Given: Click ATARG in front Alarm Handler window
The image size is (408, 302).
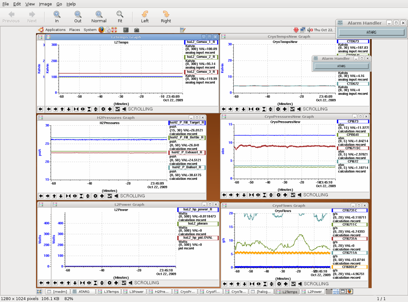Looking at the screenshot, I should pos(371,32).
